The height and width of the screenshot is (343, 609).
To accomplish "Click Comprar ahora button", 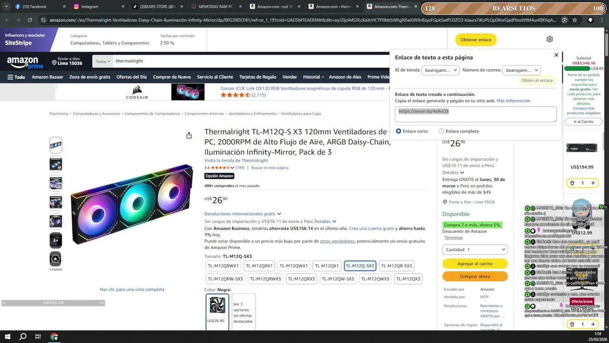I will 475,276.
